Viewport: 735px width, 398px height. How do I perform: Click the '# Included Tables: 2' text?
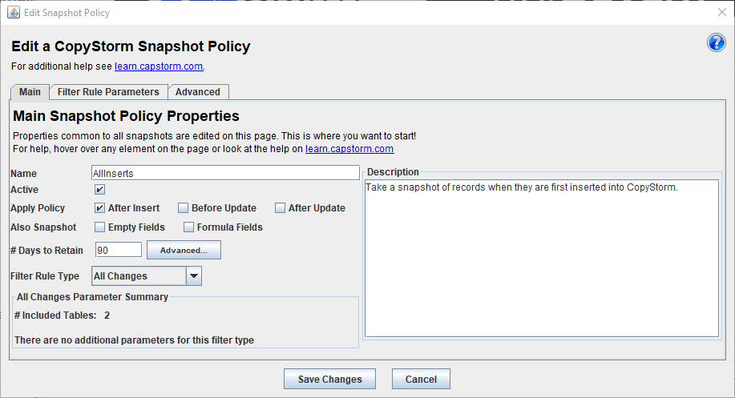62,316
